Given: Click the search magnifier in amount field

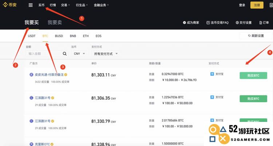Looking at the screenshot, I should coord(64,54).
